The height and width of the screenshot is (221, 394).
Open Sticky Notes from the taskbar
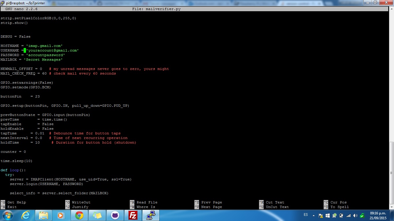[x=97, y=215]
